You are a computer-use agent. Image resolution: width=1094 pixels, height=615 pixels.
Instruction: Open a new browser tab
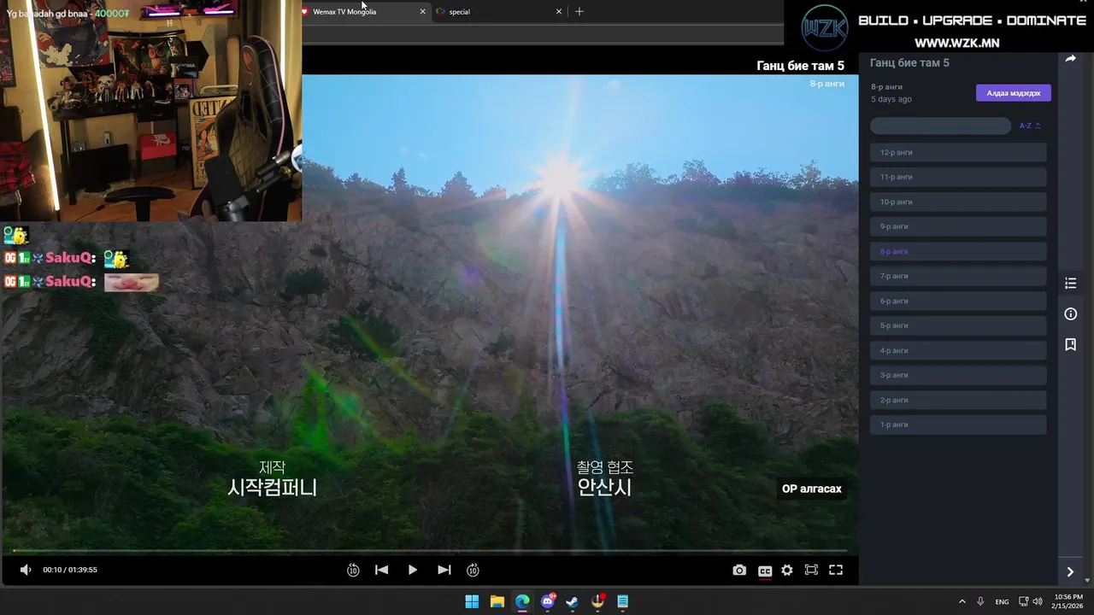click(x=579, y=12)
